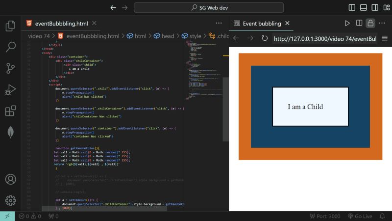Open the notifications bell
The height and width of the screenshot is (221, 392).
click(x=382, y=216)
